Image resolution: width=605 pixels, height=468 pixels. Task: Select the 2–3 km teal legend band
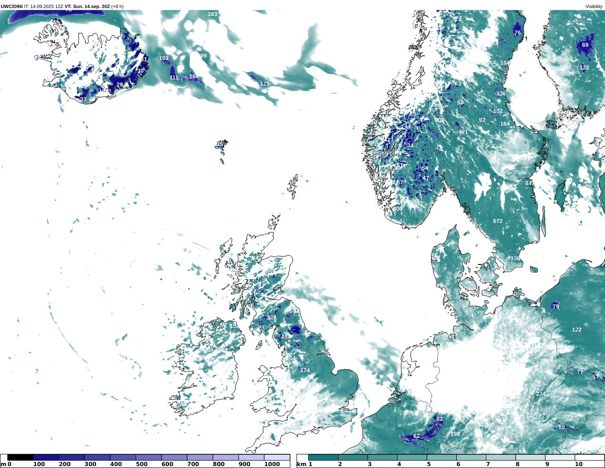coord(353,457)
